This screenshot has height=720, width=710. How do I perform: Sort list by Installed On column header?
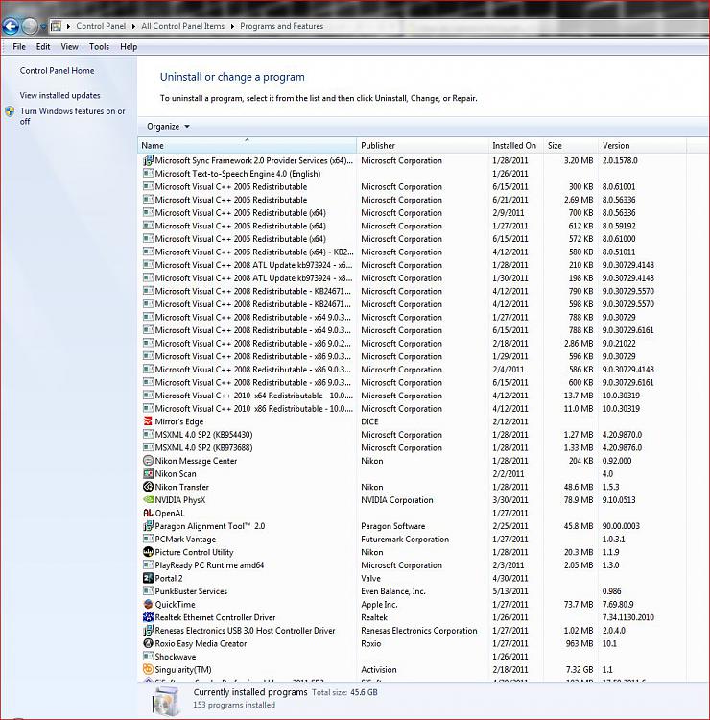point(516,145)
